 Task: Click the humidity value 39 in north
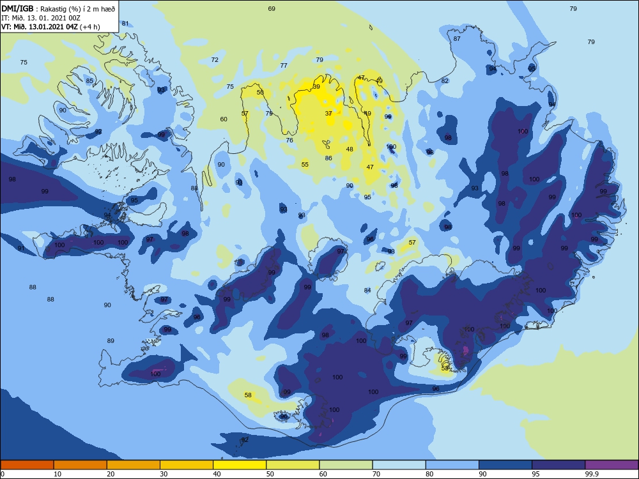(x=316, y=86)
